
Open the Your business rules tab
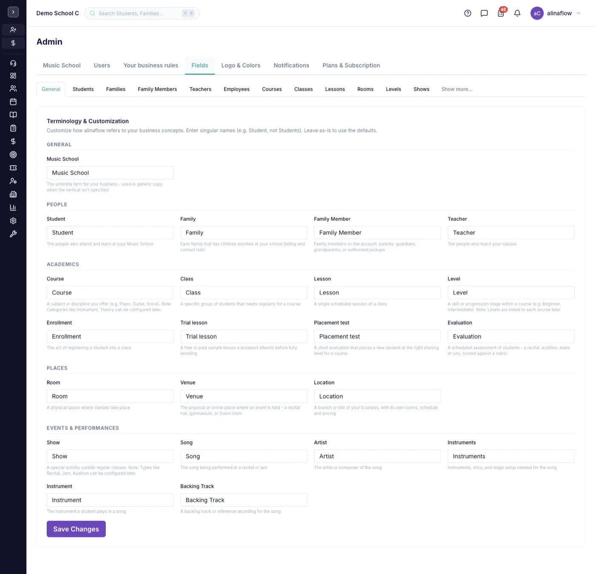coord(151,65)
